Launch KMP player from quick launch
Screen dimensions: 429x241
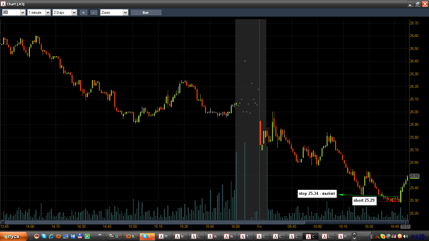click(x=73, y=236)
